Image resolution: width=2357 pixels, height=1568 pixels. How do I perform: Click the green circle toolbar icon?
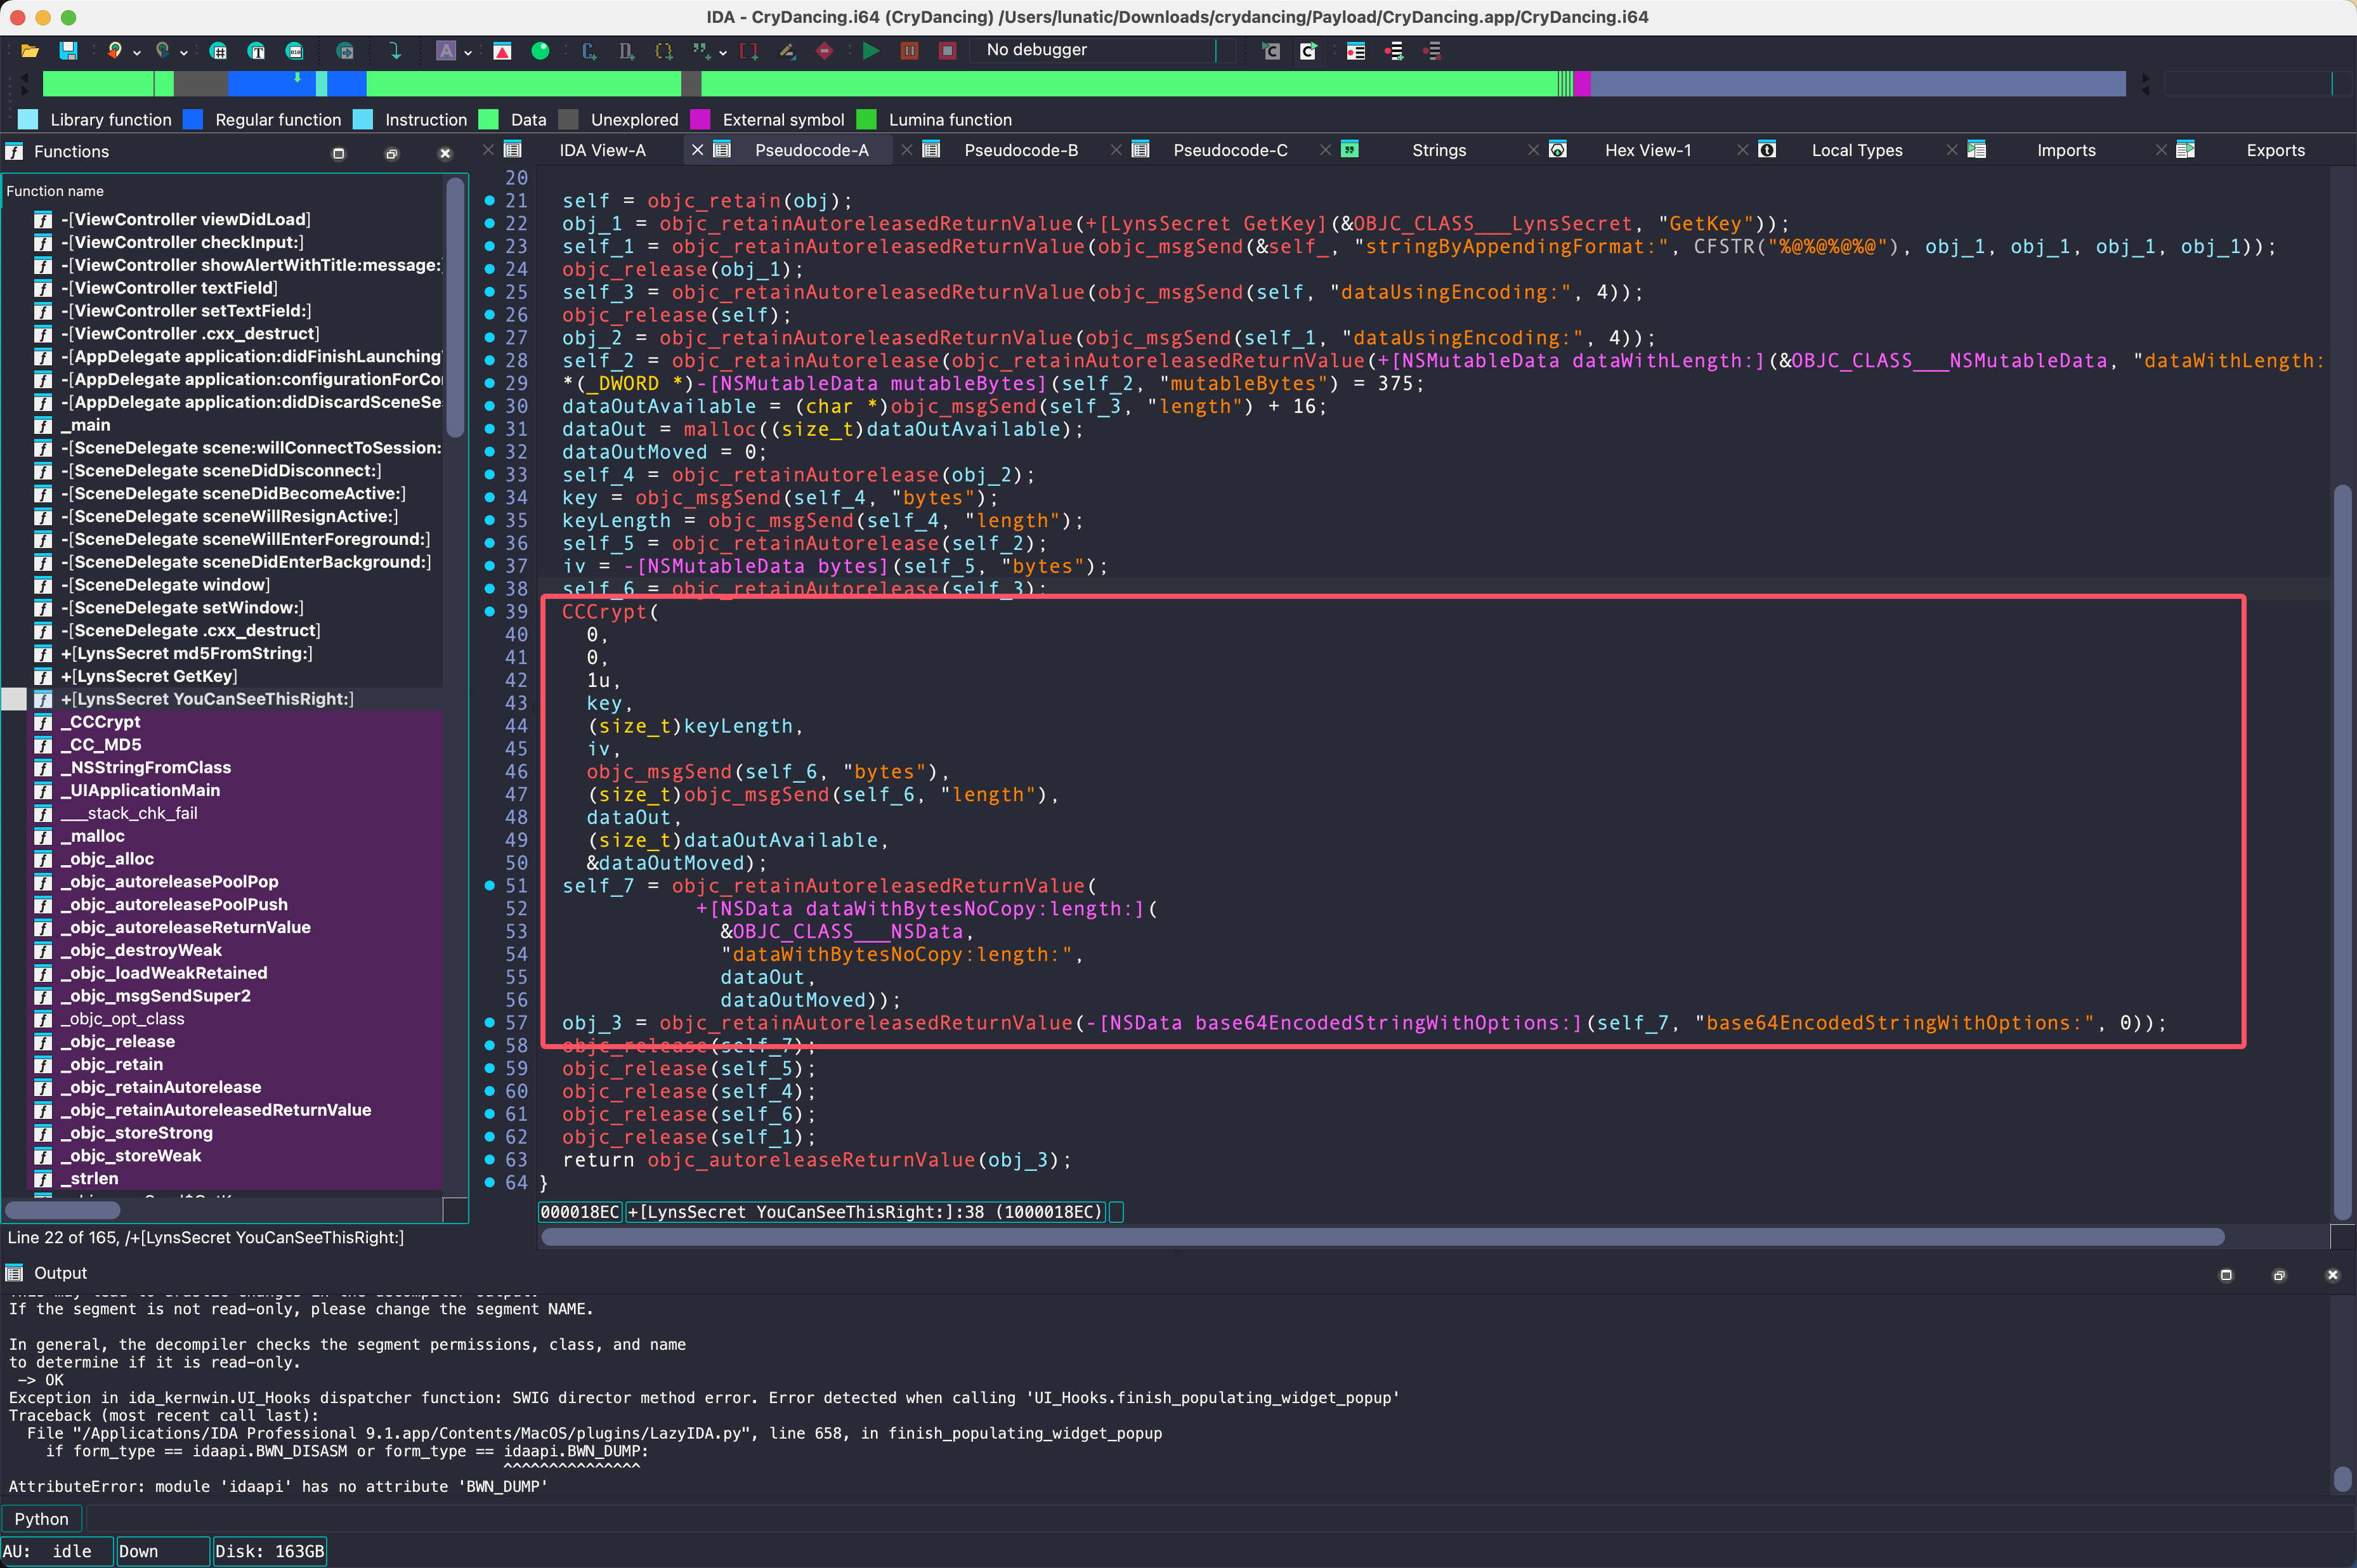(540, 50)
